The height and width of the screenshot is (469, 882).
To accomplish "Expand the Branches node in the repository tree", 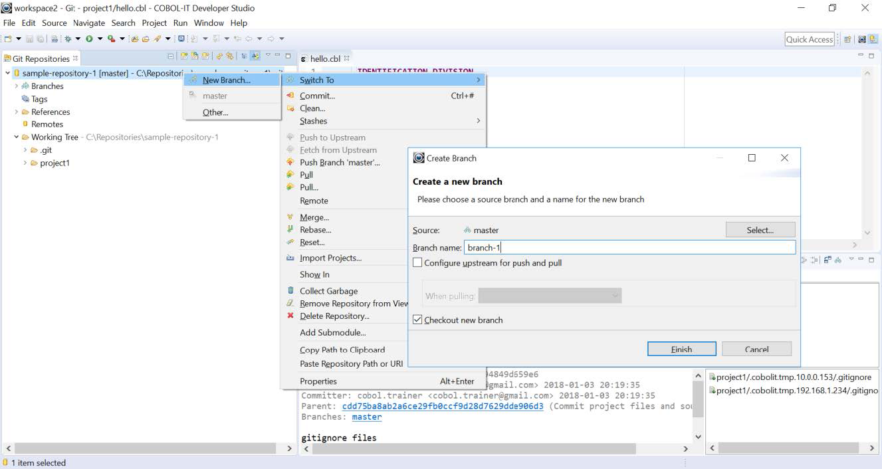I will coord(17,86).
